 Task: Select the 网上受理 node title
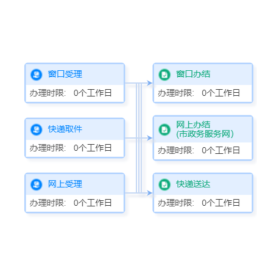tap(65, 184)
